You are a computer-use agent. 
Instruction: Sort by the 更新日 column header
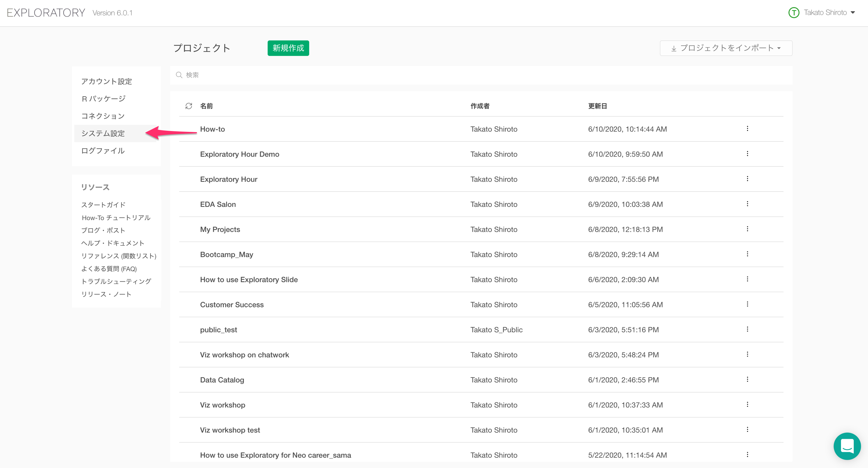coord(597,106)
